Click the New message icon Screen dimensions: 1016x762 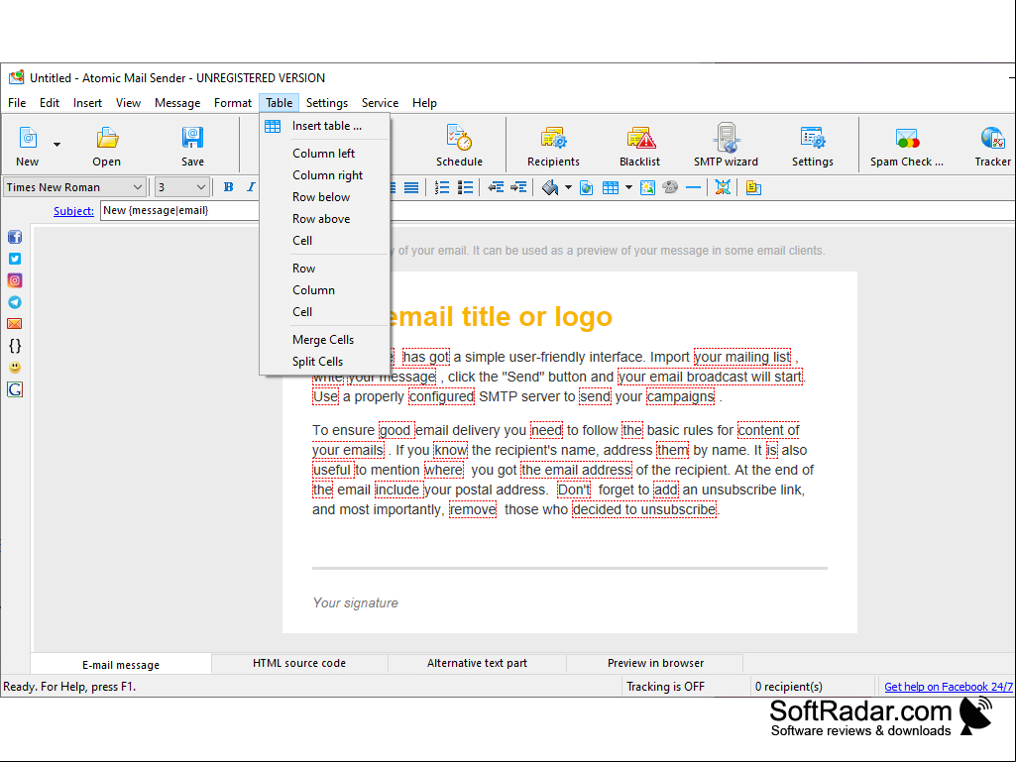click(x=27, y=138)
